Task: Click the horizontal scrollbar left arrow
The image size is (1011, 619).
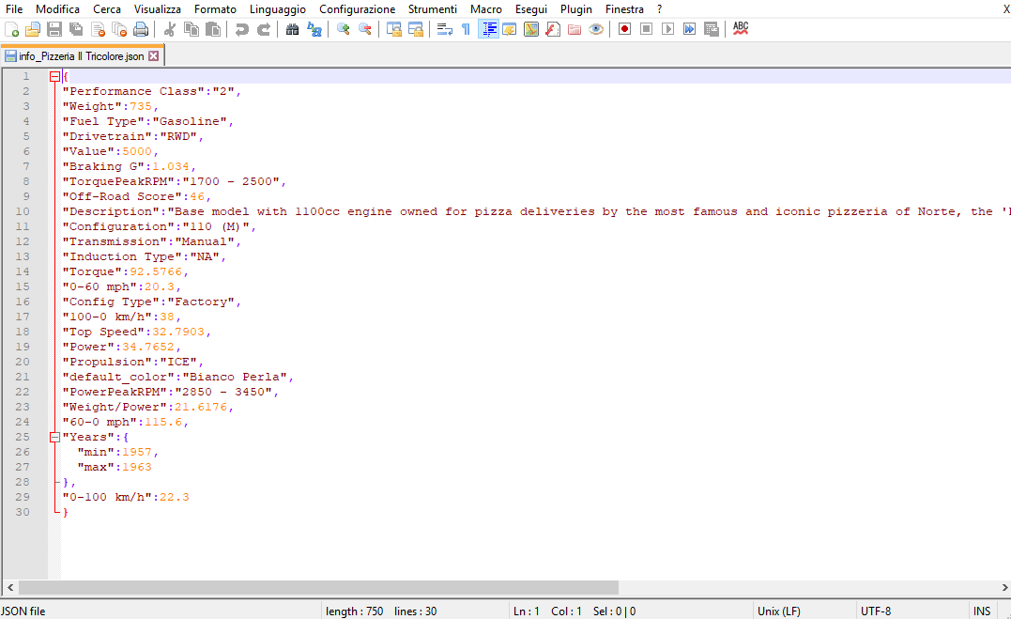Action: [9, 587]
